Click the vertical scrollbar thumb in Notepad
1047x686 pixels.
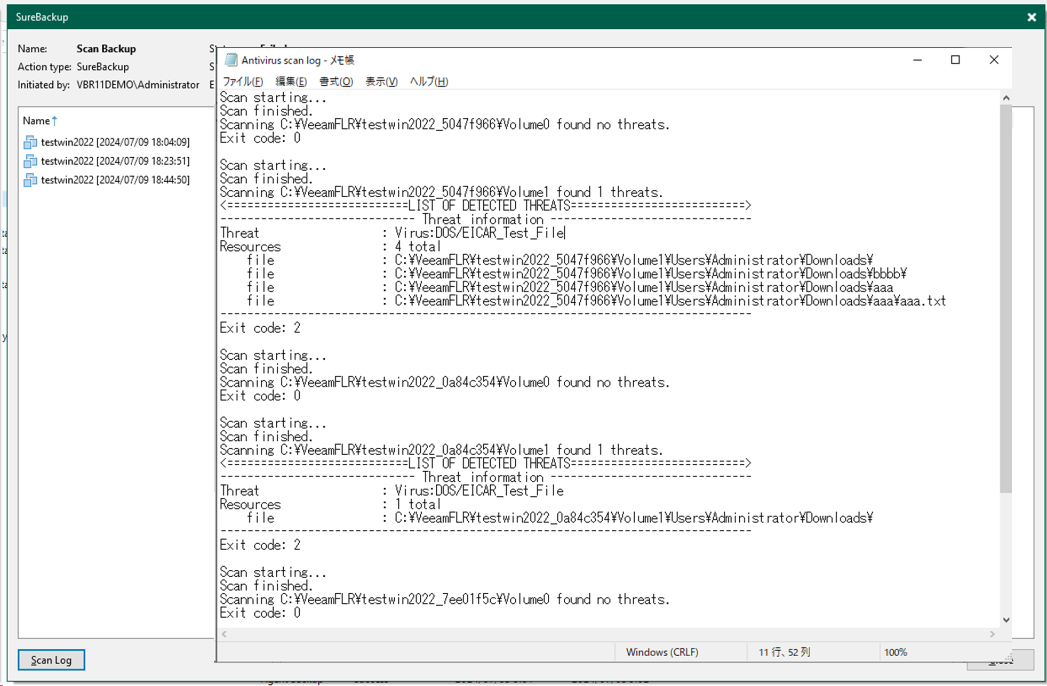pos(1006,298)
